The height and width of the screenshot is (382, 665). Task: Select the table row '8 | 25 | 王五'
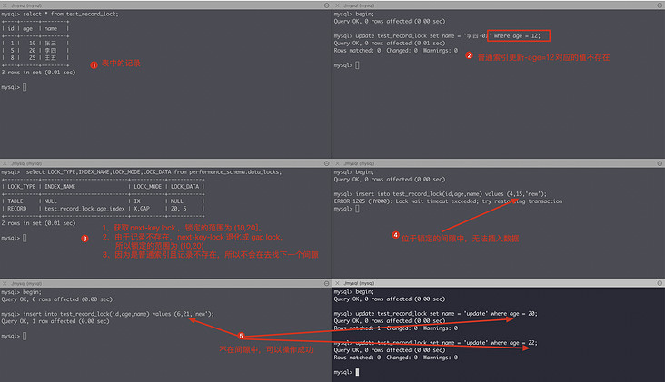(35, 57)
